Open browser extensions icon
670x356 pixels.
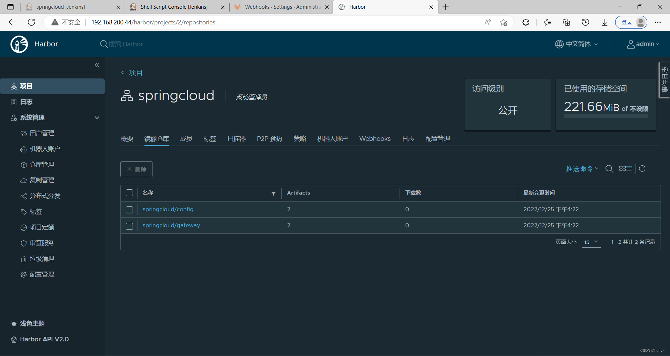[x=526, y=22]
